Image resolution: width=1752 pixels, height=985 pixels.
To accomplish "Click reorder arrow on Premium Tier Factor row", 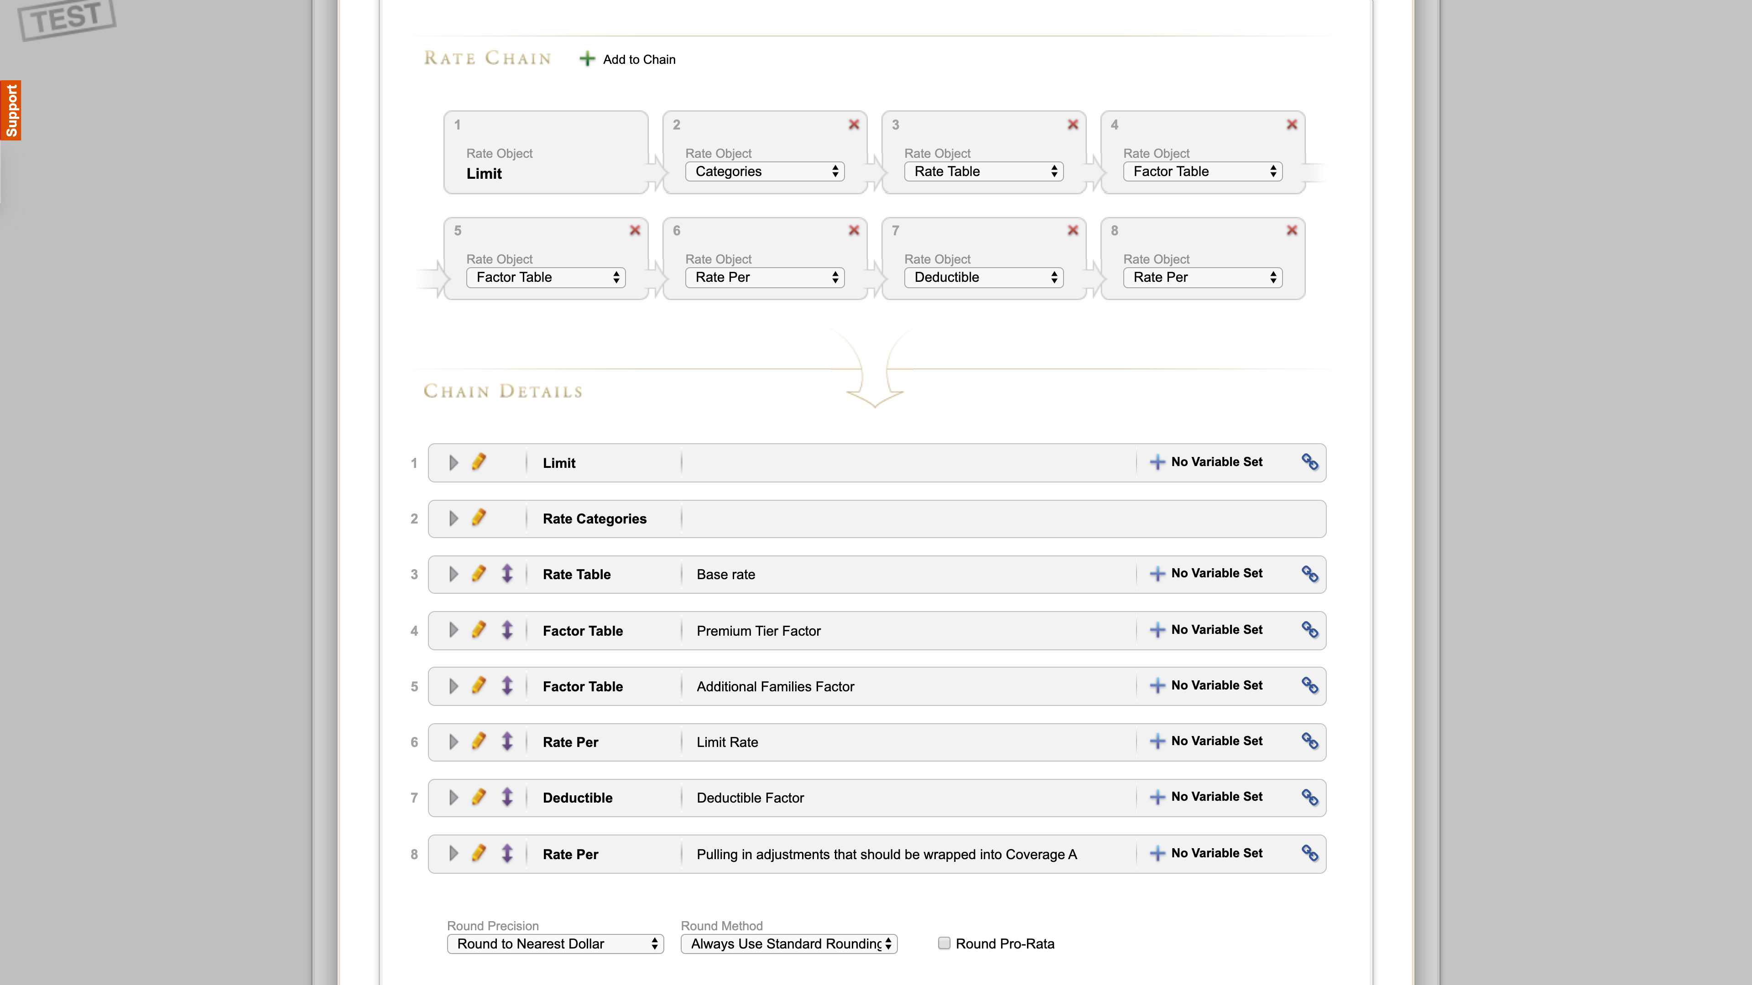I will pos(507,629).
